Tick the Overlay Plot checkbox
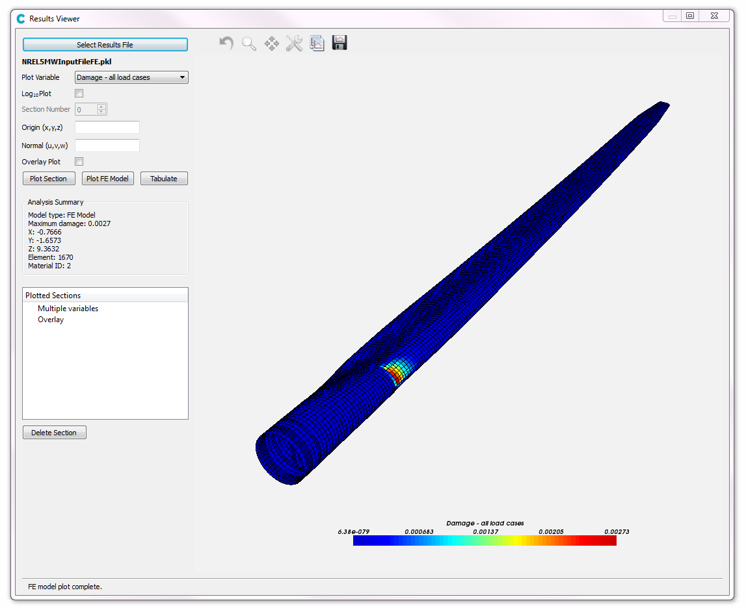 coord(79,162)
